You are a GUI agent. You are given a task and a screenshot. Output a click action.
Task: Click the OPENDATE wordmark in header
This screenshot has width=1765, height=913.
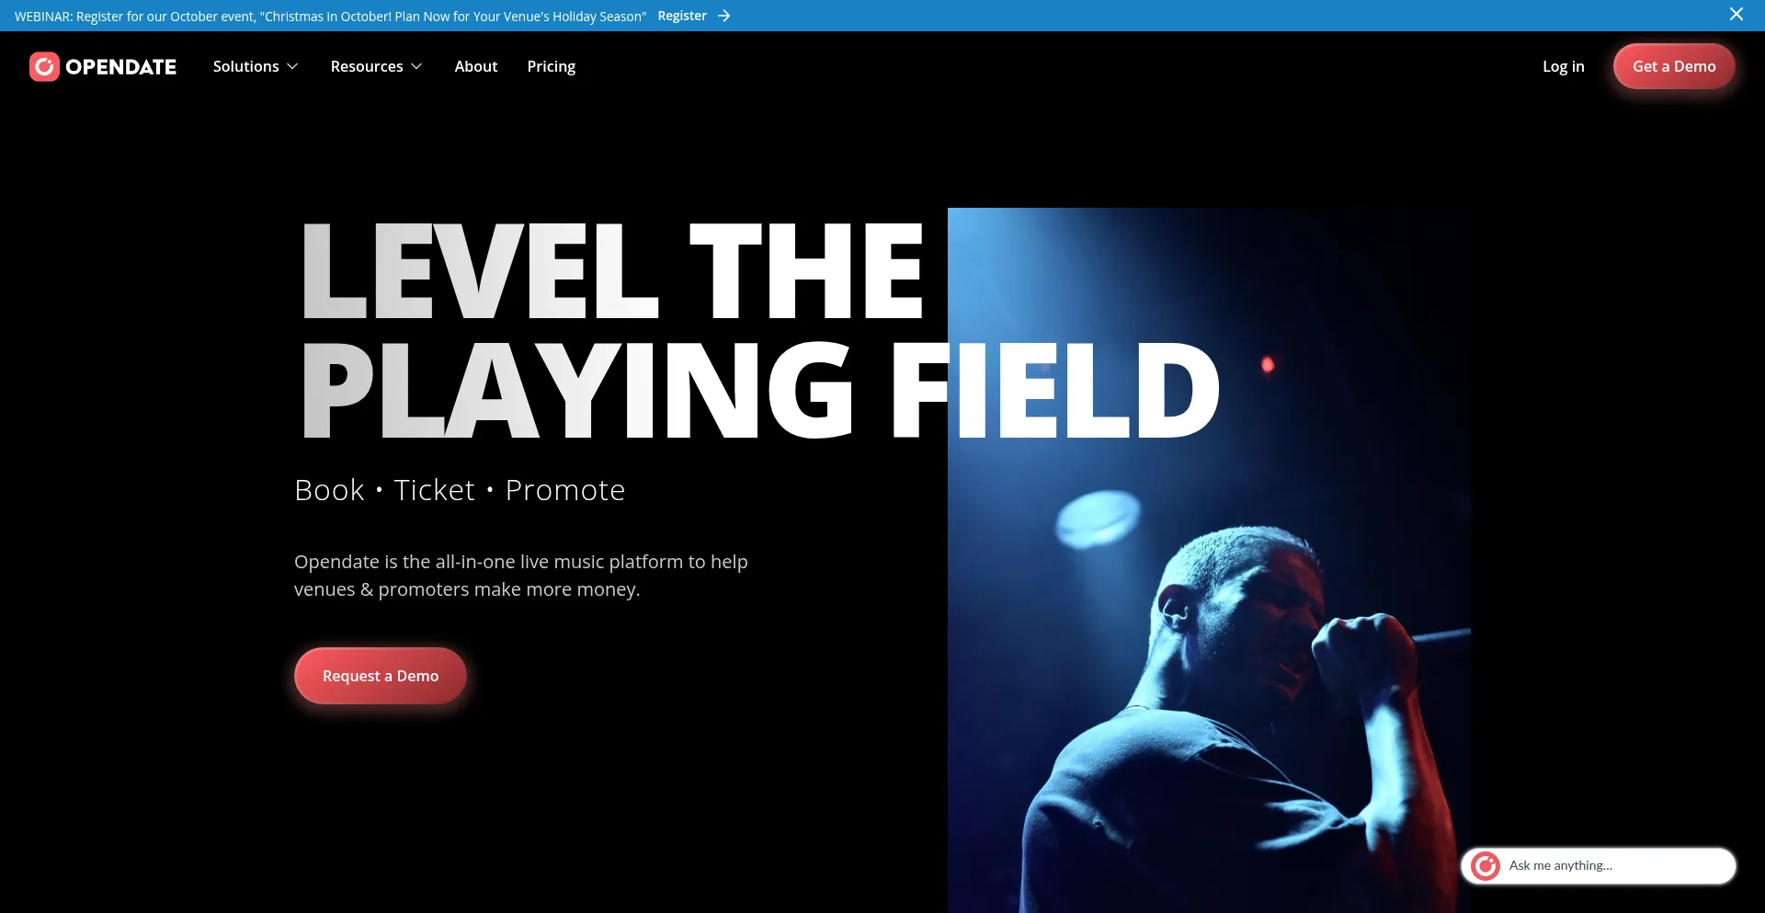[x=120, y=67]
